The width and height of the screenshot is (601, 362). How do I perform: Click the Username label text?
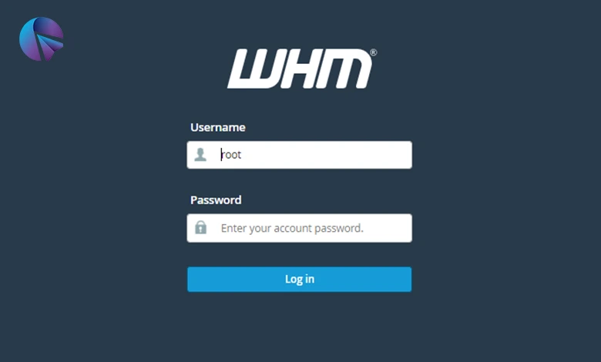218,128
